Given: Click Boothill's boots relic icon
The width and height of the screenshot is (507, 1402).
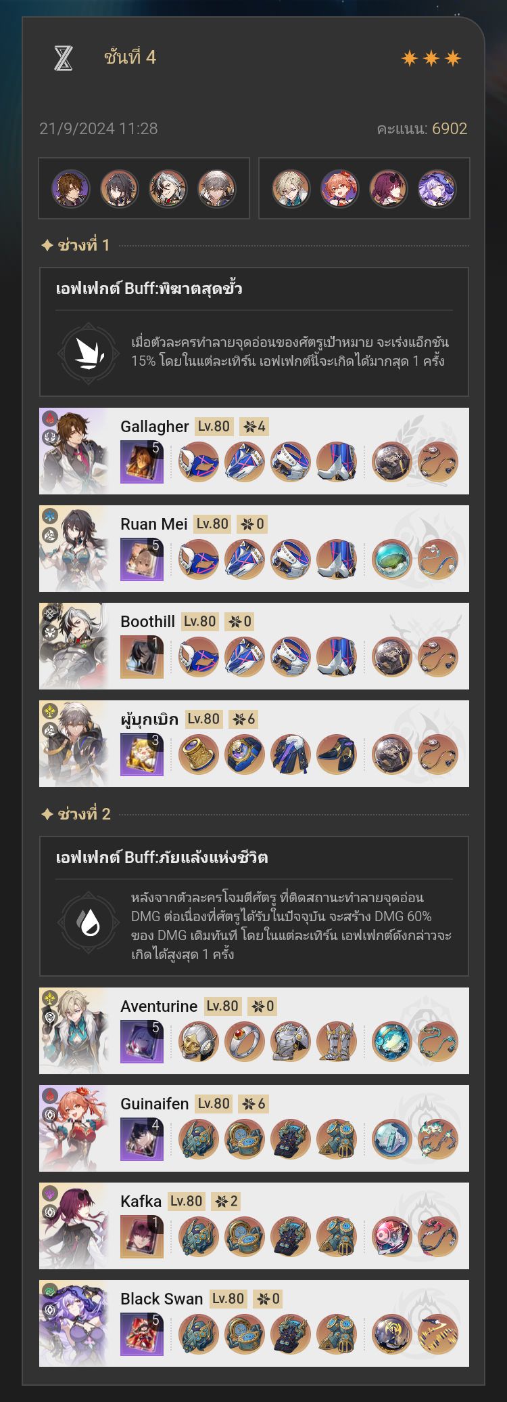Looking at the screenshot, I should (336, 657).
